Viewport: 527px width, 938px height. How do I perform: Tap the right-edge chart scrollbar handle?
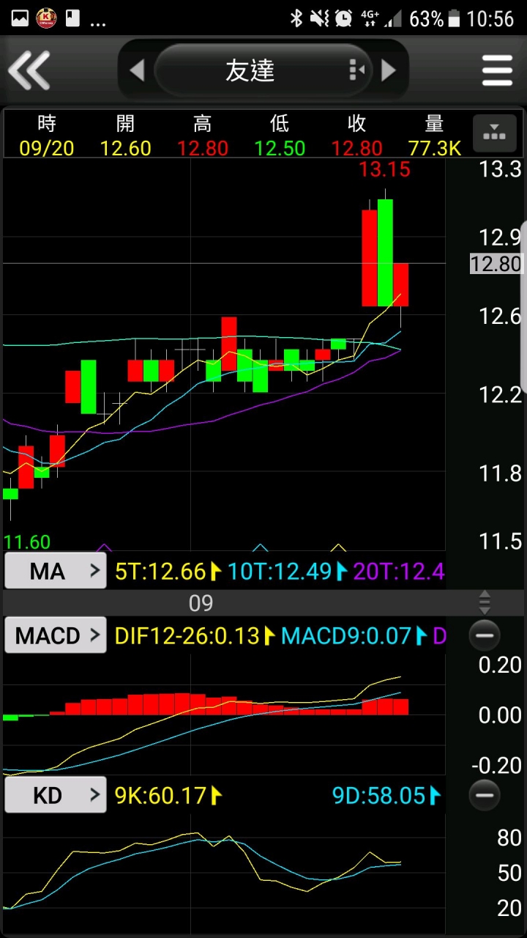click(523, 308)
